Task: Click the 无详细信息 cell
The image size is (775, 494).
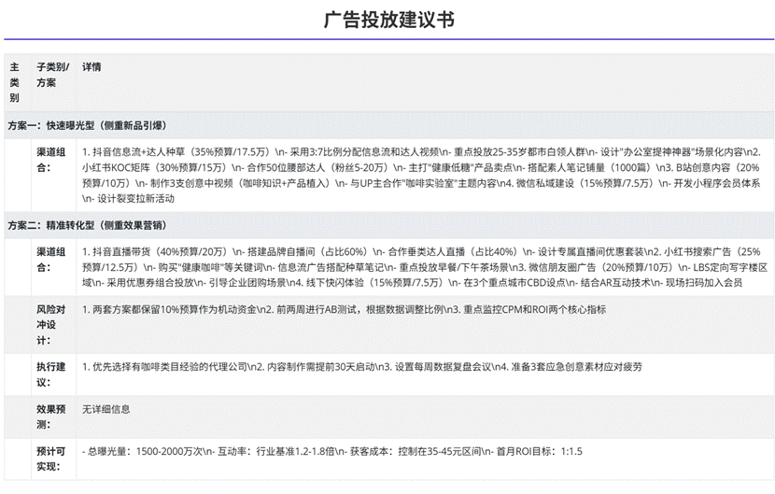Action: [x=425, y=416]
